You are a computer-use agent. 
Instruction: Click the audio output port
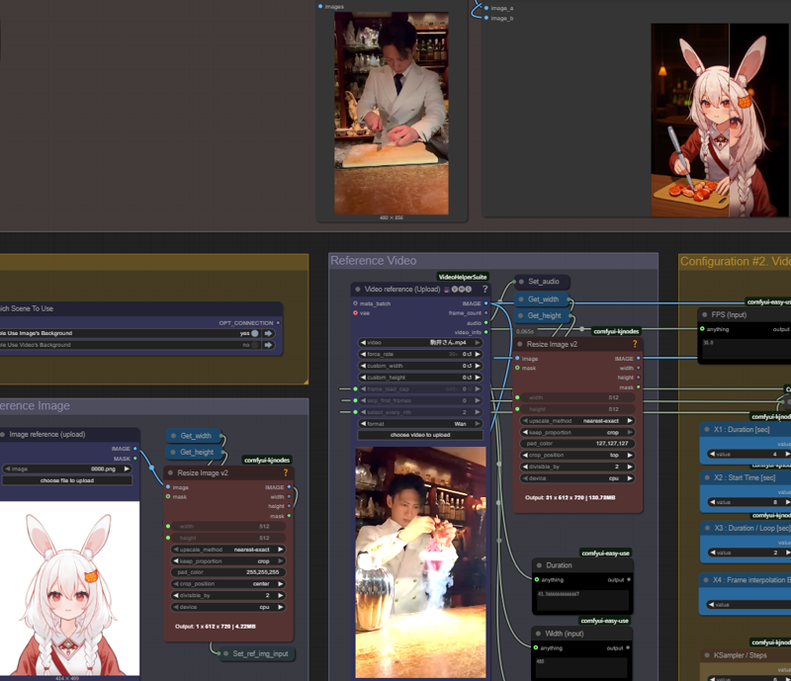click(485, 323)
